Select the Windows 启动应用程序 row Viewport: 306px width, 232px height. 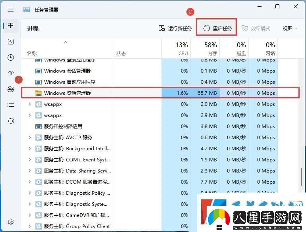pyautogui.click(x=160, y=82)
